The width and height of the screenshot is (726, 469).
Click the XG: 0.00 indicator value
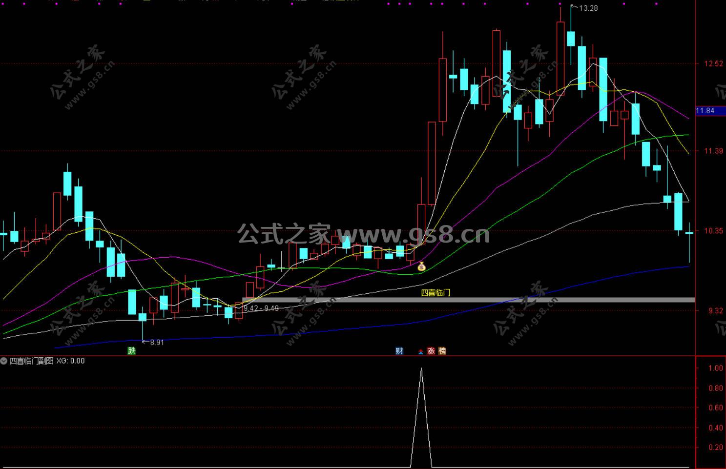70,361
